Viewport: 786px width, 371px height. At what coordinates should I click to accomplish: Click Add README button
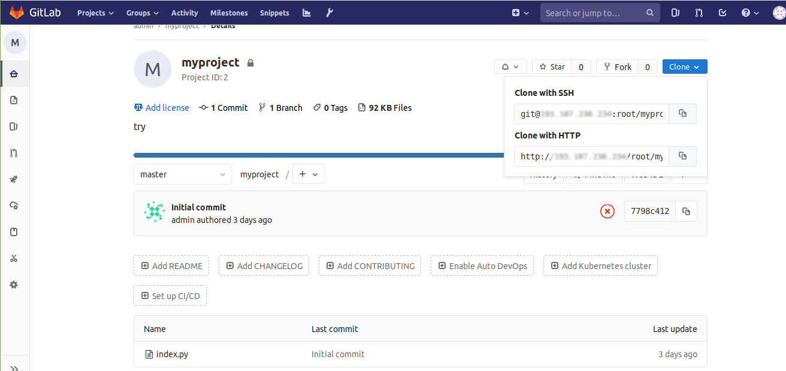coord(171,266)
